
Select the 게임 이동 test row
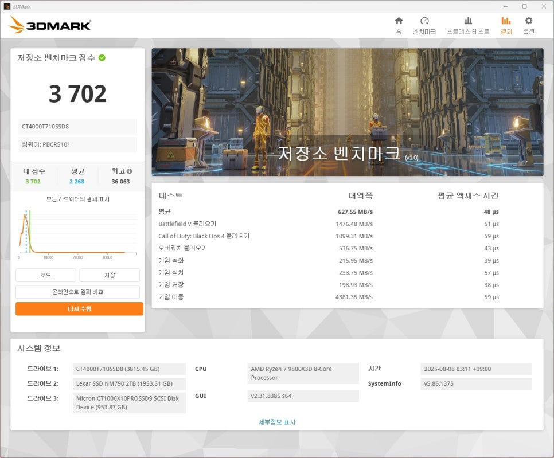[329, 297]
